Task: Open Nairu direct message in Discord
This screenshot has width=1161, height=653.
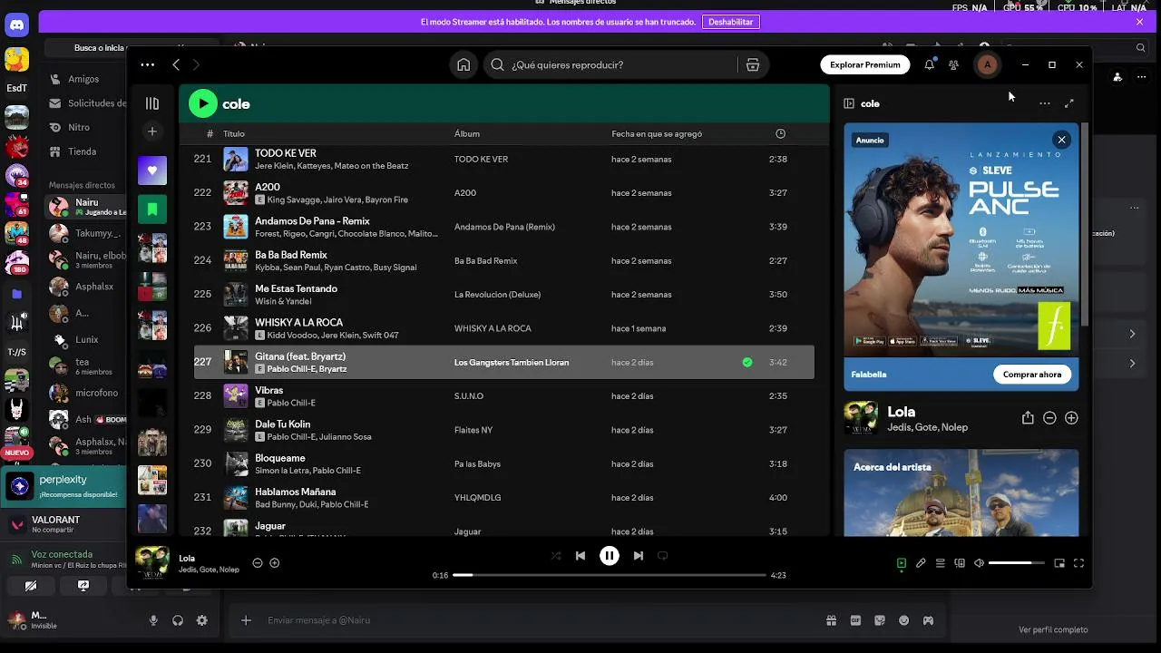Action: 87,207
